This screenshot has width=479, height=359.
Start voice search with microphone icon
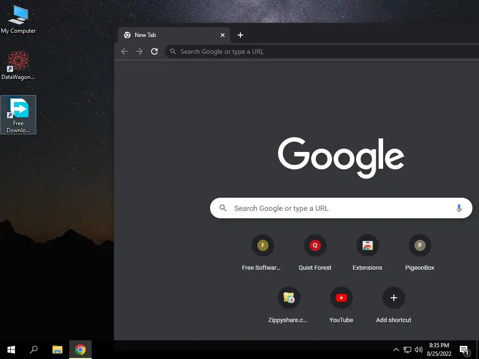tap(459, 208)
